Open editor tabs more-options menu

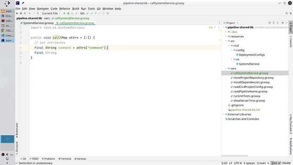pos(219,23)
